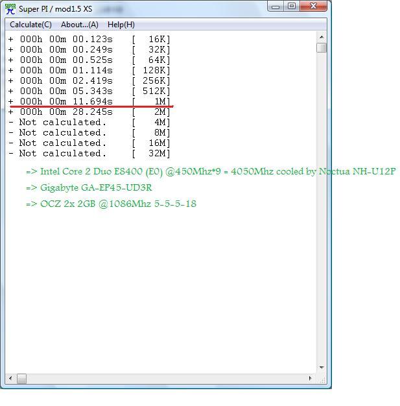400x406 pixels.
Task: Click the vertical scrollbar up arrow
Action: tap(322, 37)
